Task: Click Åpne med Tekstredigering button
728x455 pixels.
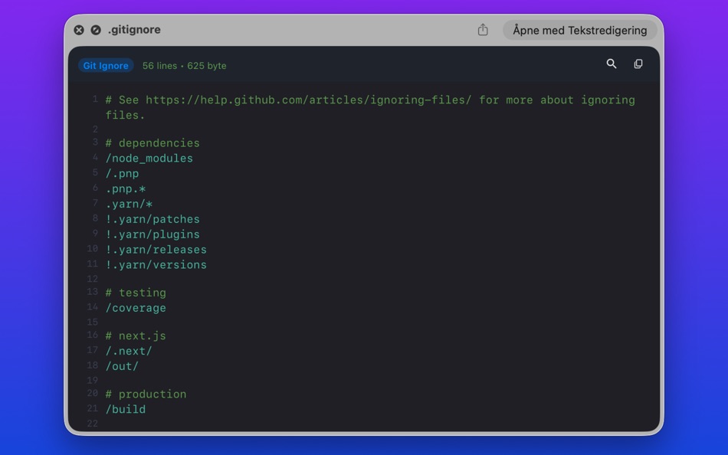Action: (579, 30)
